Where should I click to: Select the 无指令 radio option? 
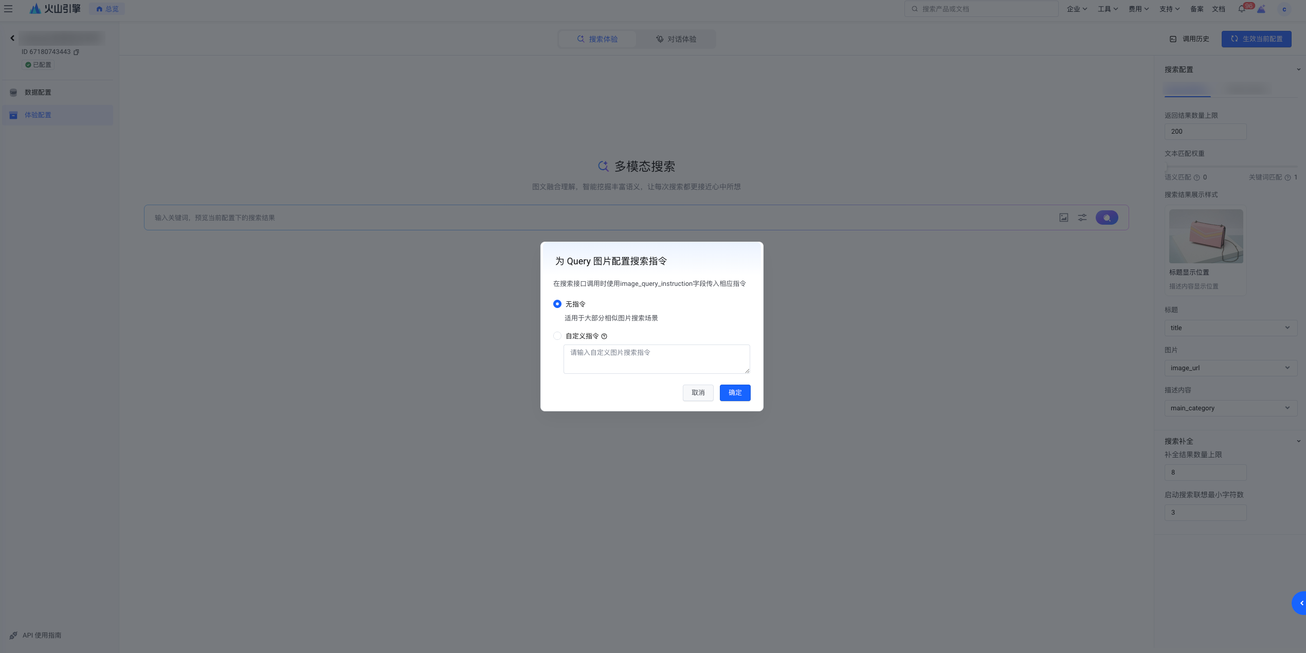point(557,304)
